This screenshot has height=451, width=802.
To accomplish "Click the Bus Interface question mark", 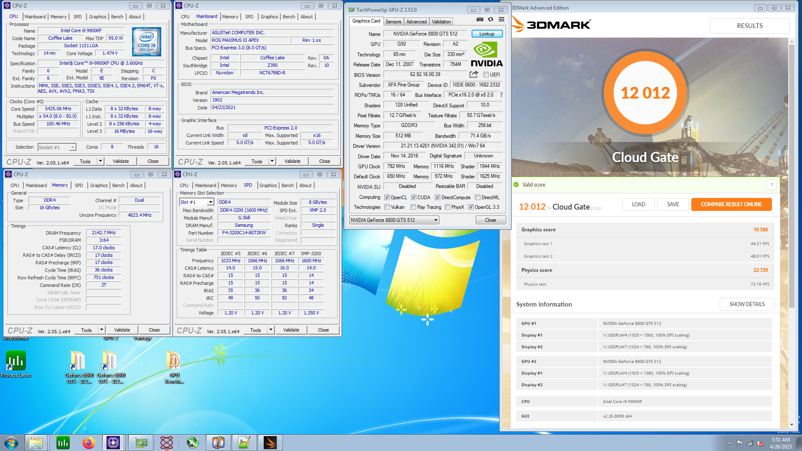I will click(x=501, y=95).
